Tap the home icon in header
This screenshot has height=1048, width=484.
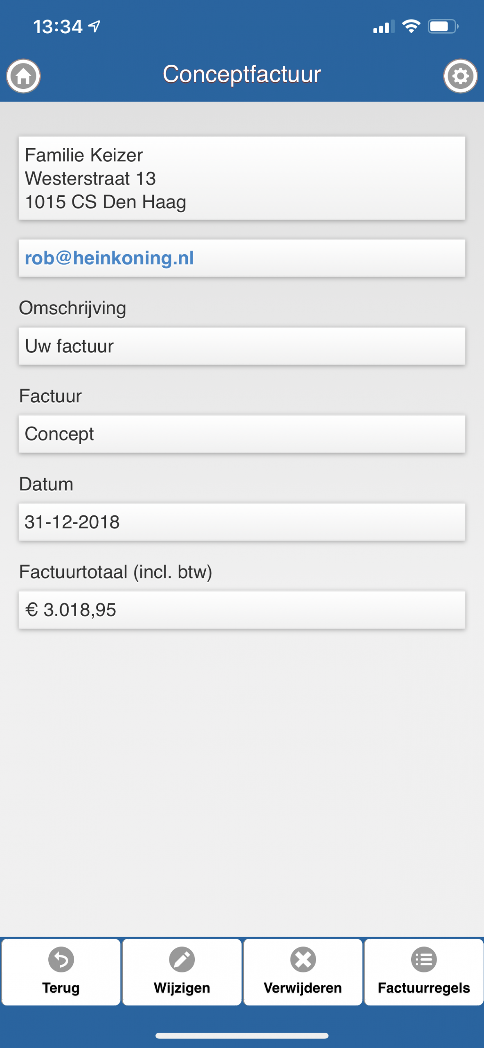pyautogui.click(x=23, y=76)
